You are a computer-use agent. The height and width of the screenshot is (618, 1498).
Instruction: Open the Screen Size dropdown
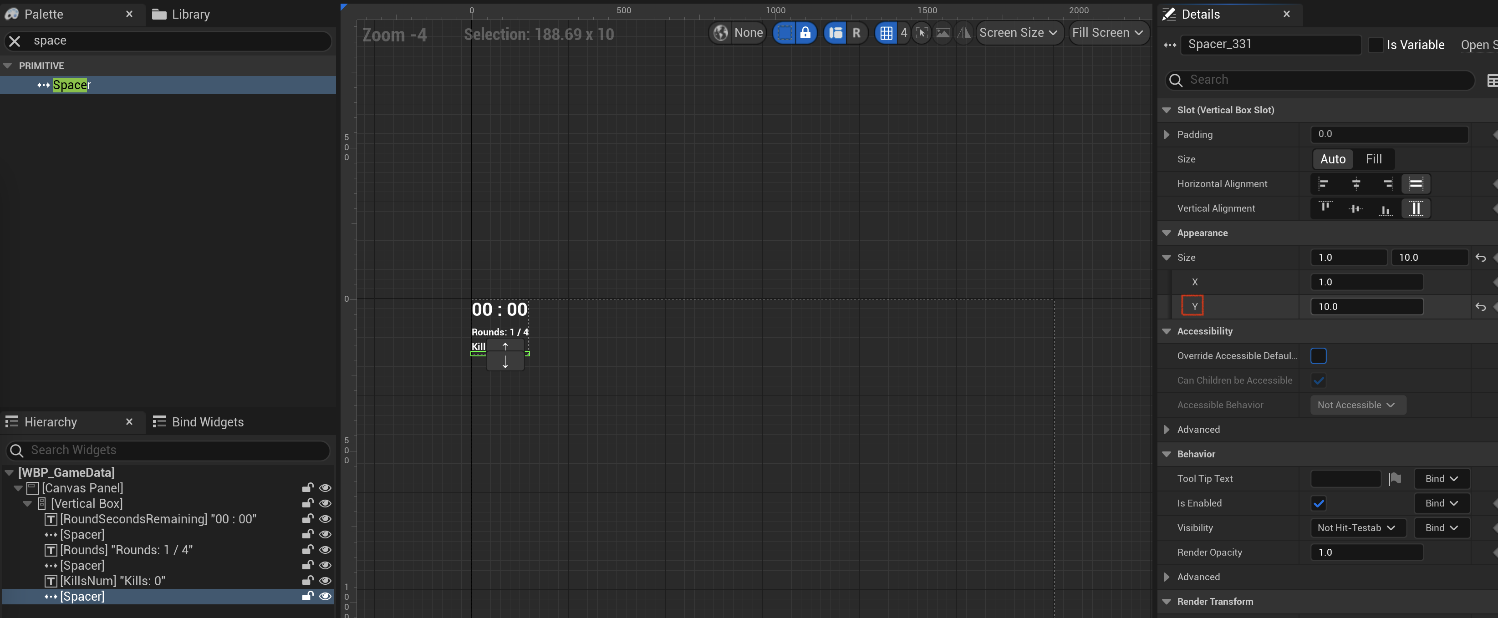1019,33
